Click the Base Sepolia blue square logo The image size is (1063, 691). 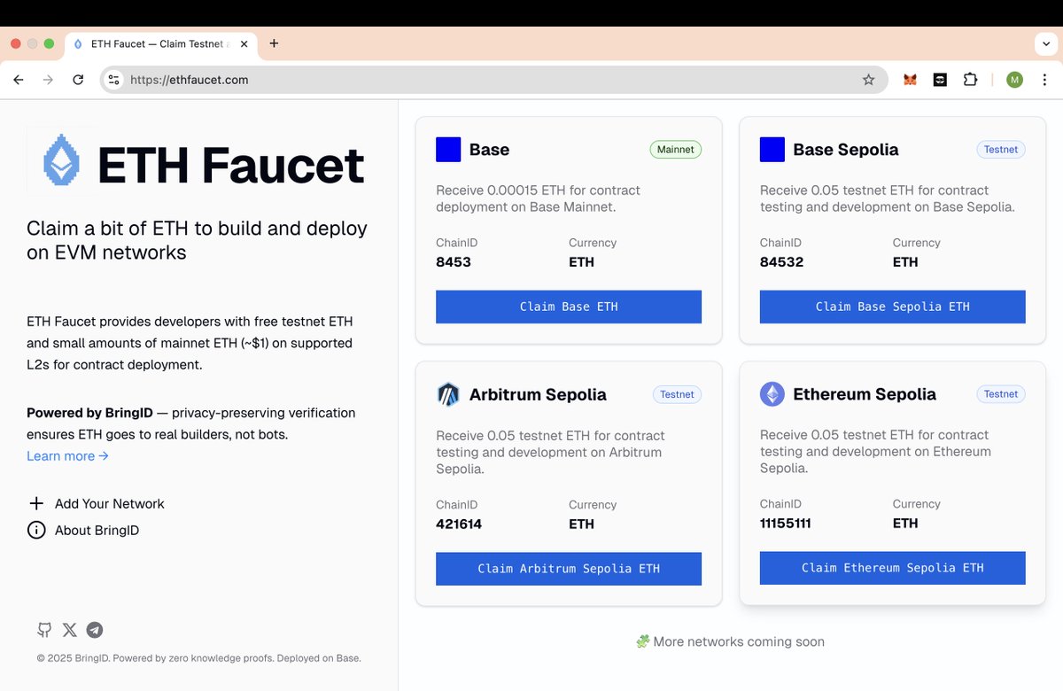tap(772, 150)
